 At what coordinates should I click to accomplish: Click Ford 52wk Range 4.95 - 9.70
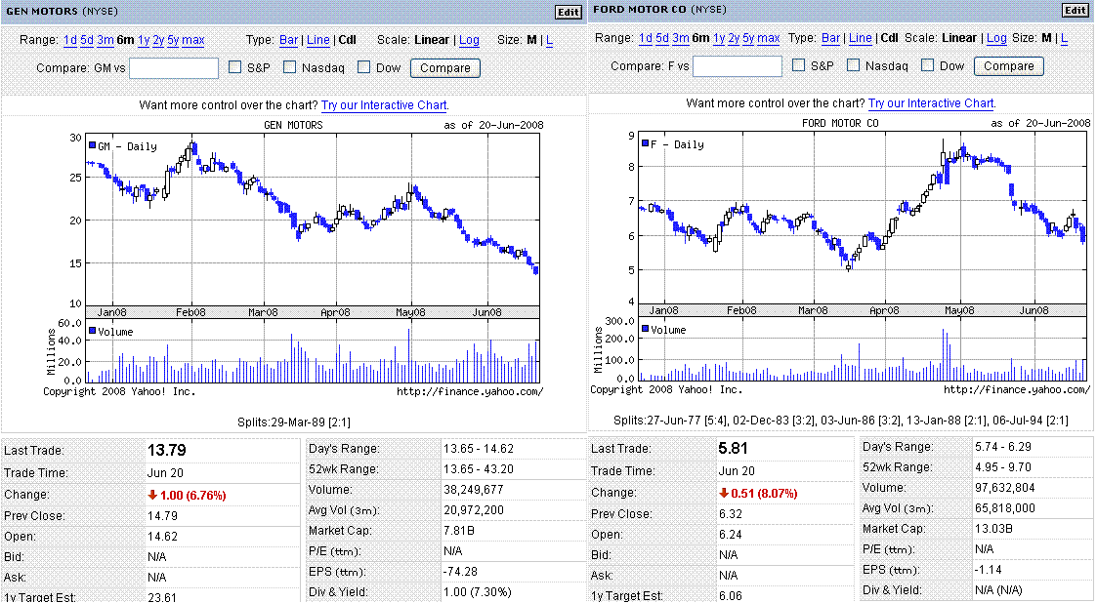point(1003,466)
